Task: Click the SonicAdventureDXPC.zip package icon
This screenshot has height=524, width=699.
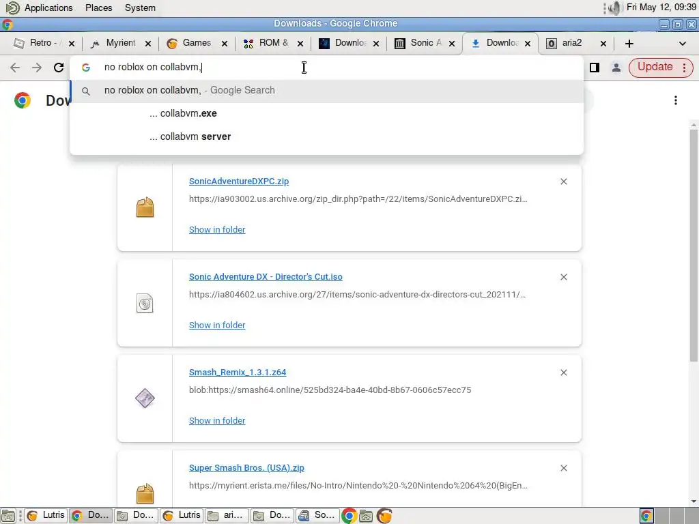Action: tap(145, 207)
